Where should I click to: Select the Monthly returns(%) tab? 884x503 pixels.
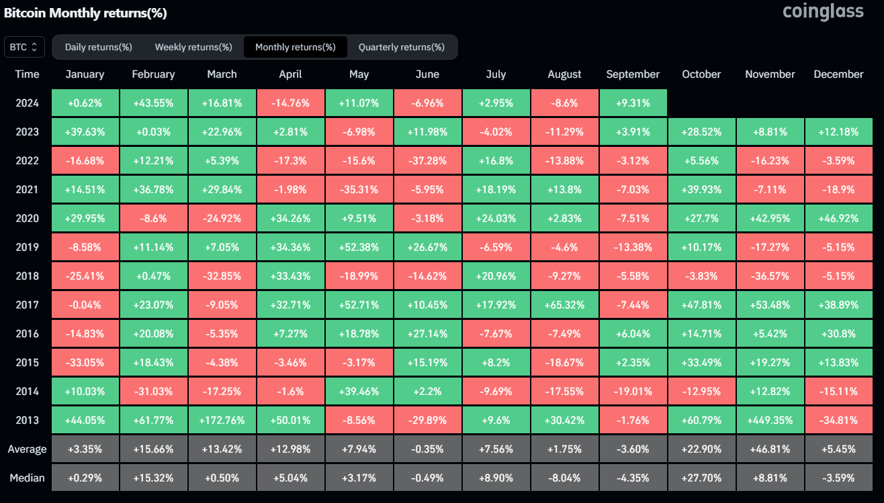(x=295, y=48)
